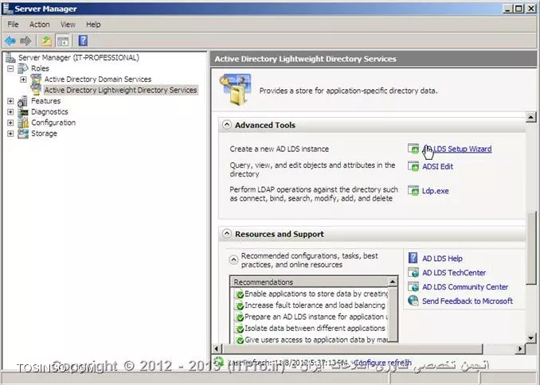Image resolution: width=540 pixels, height=385 pixels.
Task: Expand the Diagnostics tree node
Action: click(10, 112)
